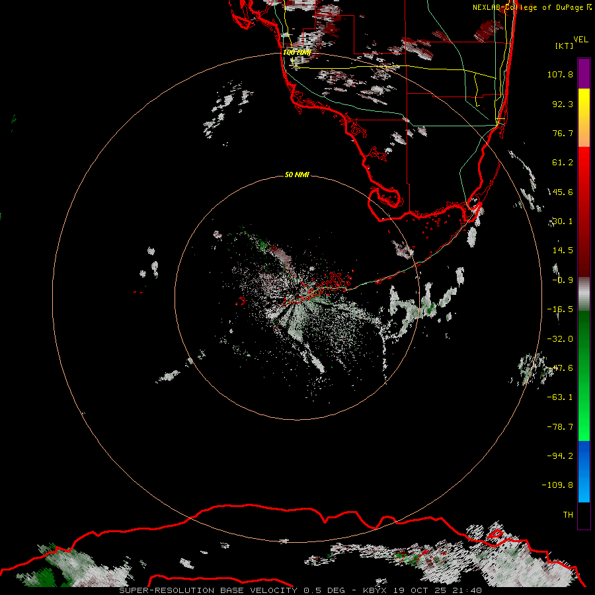Click the -32.0 legend value
Viewport: 595px width, 595px height.
pos(560,339)
